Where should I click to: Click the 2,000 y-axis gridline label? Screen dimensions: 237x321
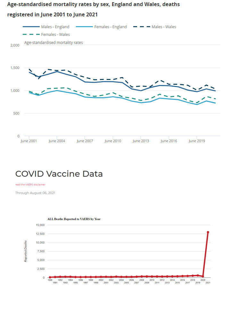pyautogui.click(x=15, y=45)
